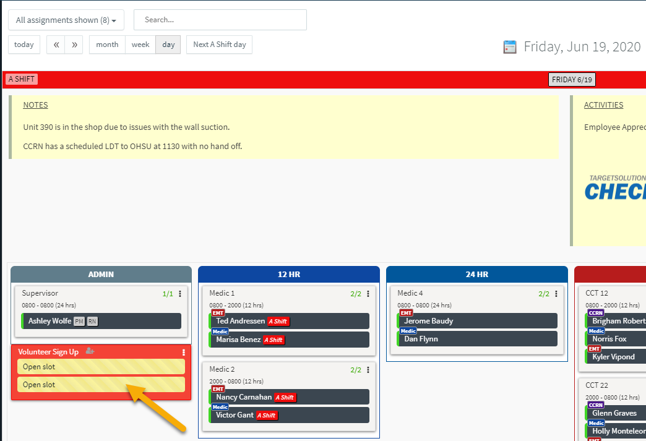Select Kyler Vipond's assignment
The width and height of the screenshot is (646, 441).
(x=616, y=357)
